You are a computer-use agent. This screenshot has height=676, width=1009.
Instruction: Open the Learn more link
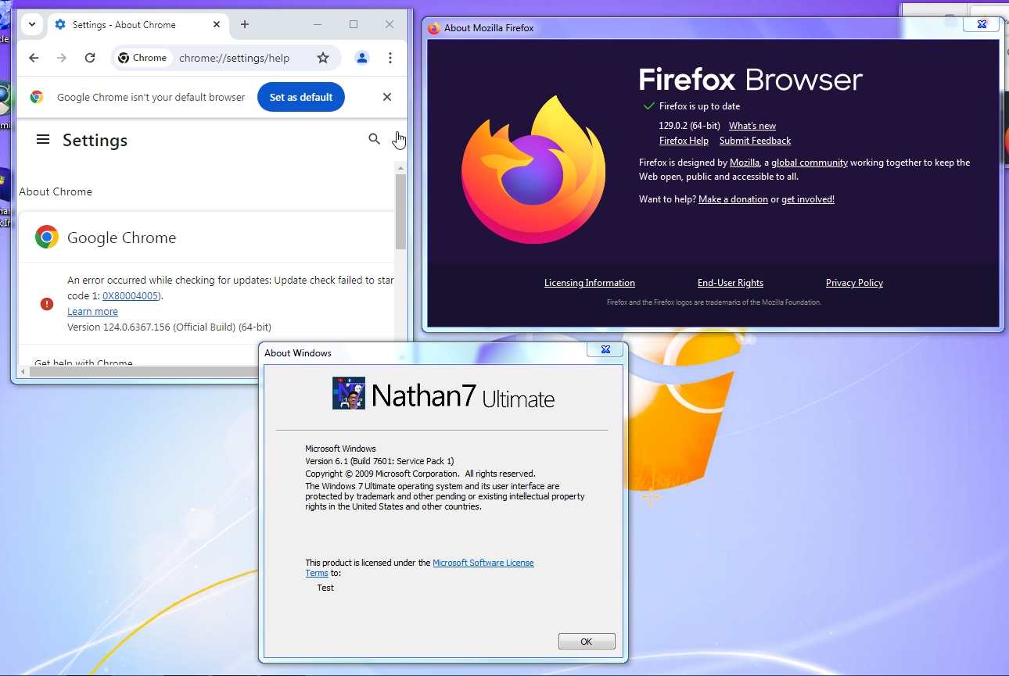pos(92,311)
